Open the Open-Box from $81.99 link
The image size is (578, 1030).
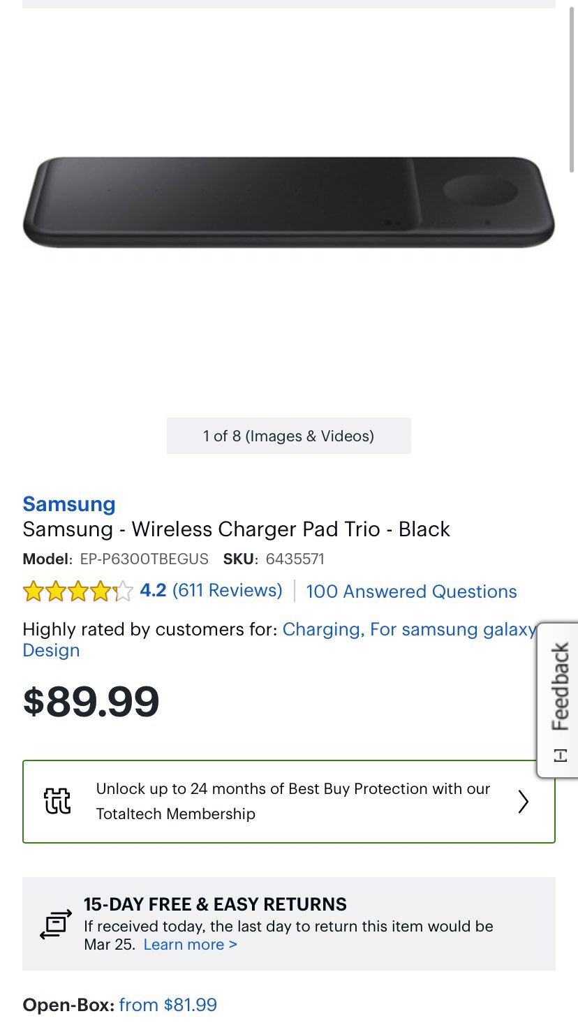tap(168, 1005)
